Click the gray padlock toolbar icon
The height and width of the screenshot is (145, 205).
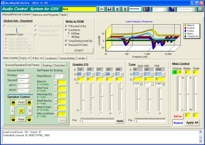click(117, 9)
